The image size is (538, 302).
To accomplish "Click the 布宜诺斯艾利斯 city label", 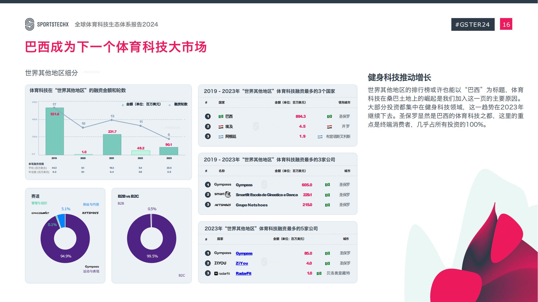I will pyautogui.click(x=338, y=137).
